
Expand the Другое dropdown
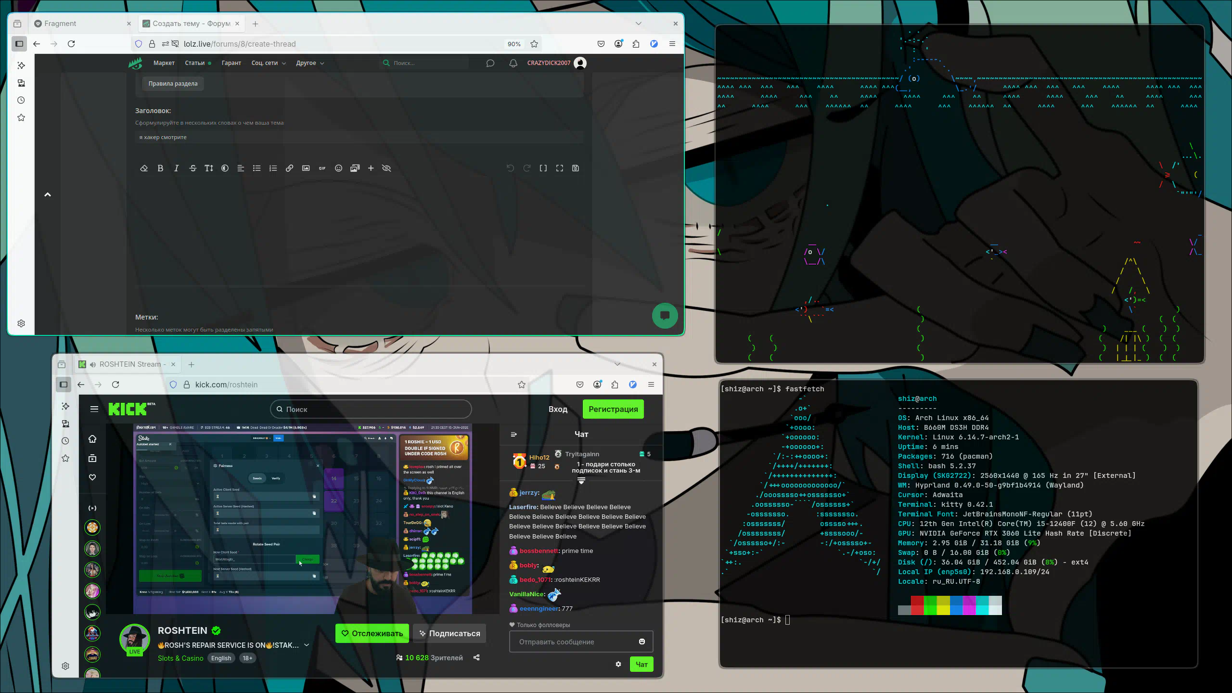pos(310,63)
